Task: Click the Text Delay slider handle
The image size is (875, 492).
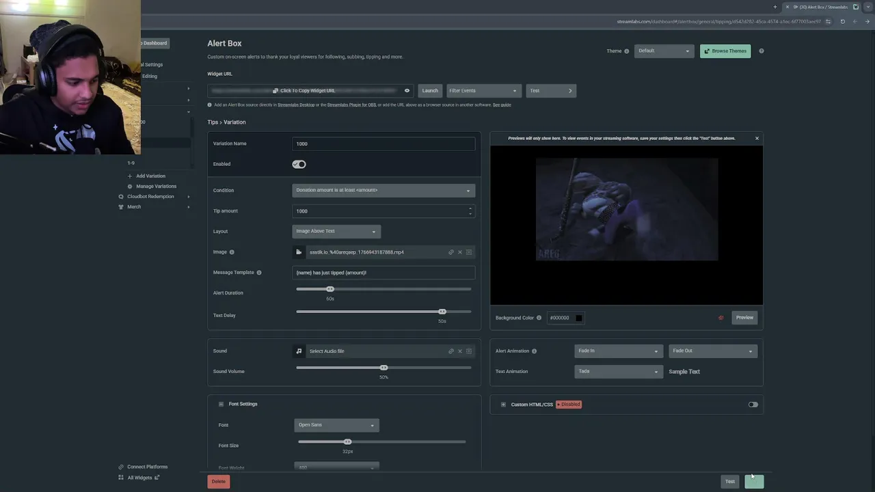Action: (442, 312)
